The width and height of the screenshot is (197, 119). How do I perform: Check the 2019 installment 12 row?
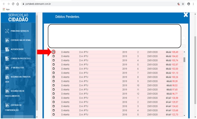click(x=53, y=94)
